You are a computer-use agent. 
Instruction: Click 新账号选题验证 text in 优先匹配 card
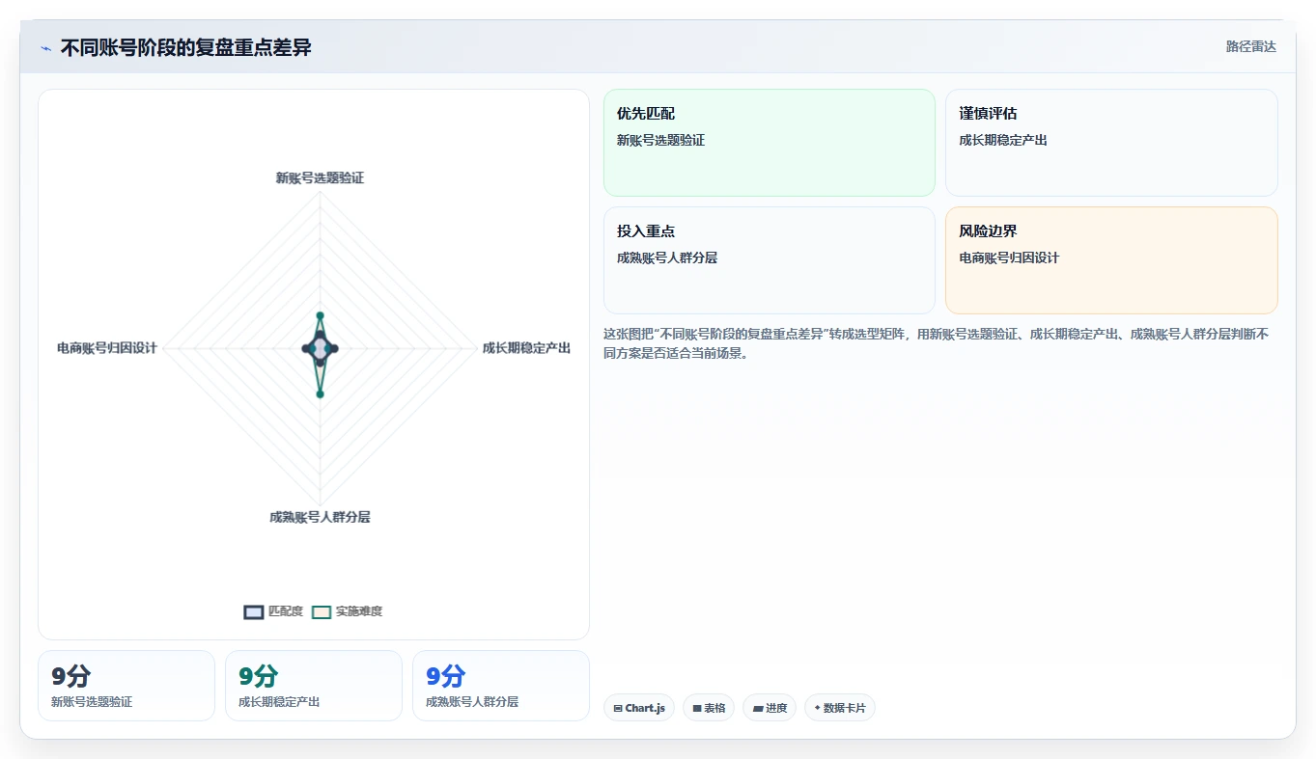pyautogui.click(x=661, y=141)
